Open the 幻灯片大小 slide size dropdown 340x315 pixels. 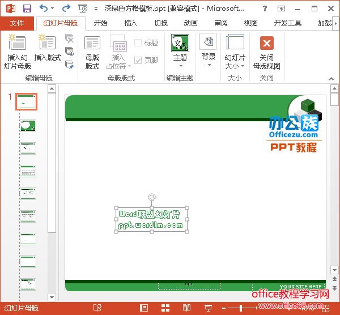tap(235, 52)
